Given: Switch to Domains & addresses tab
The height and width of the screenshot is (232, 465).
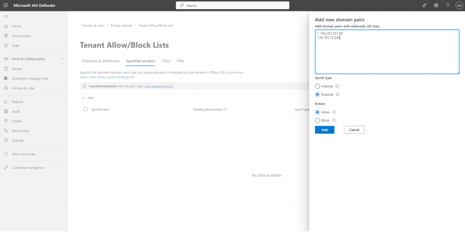Looking at the screenshot, I should 101,61.
